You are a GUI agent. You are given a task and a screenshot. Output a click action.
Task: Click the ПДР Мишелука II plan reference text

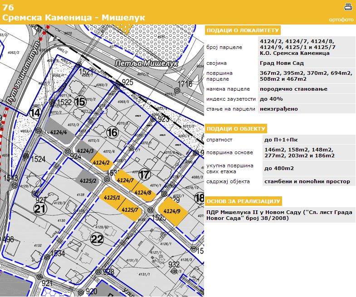coord(279,215)
